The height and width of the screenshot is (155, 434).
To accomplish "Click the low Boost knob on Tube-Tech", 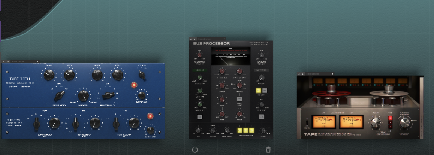I will [x=49, y=75].
